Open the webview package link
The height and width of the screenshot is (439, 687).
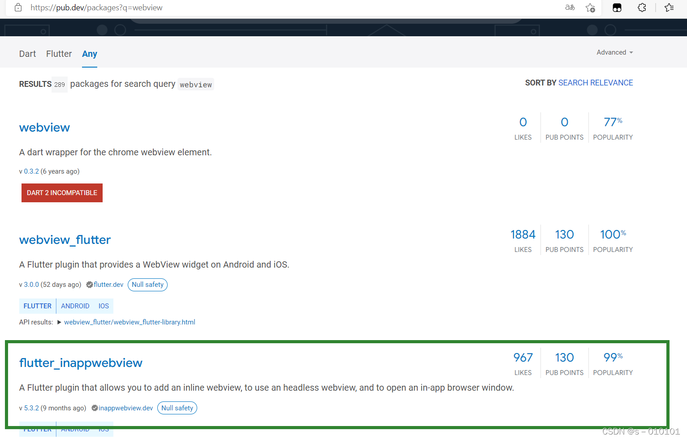[44, 128]
